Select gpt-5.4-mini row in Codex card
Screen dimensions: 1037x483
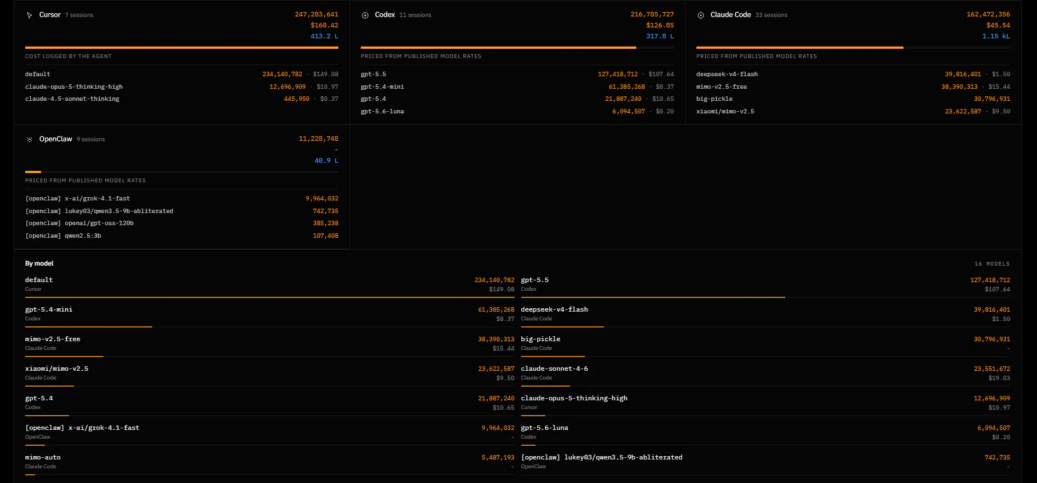517,87
